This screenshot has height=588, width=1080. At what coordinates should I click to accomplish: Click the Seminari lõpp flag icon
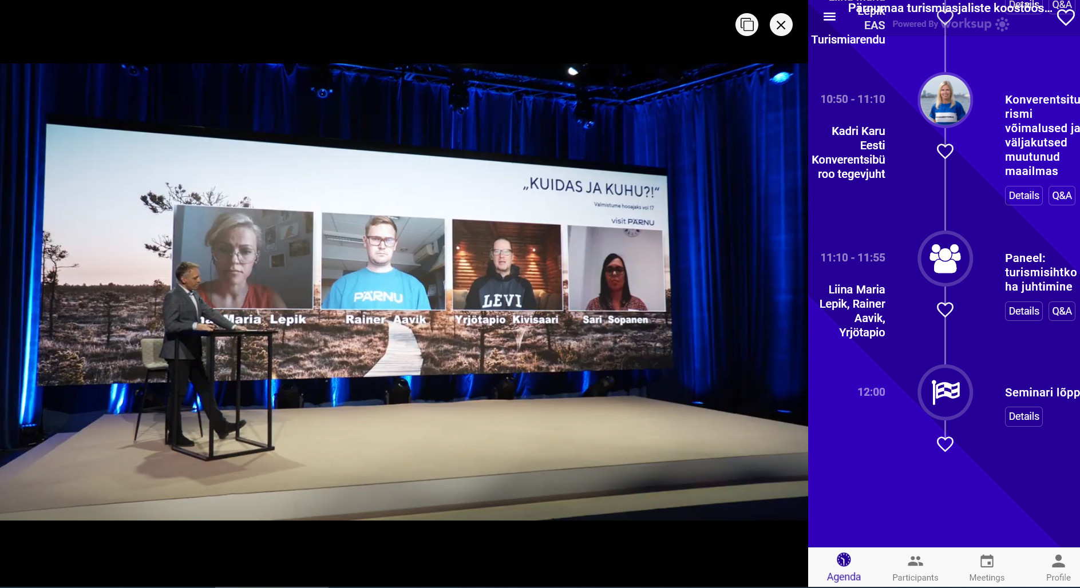tap(945, 392)
